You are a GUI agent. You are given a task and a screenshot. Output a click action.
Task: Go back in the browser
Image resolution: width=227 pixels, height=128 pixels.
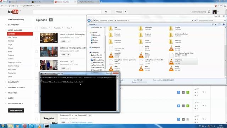pos(2,6)
